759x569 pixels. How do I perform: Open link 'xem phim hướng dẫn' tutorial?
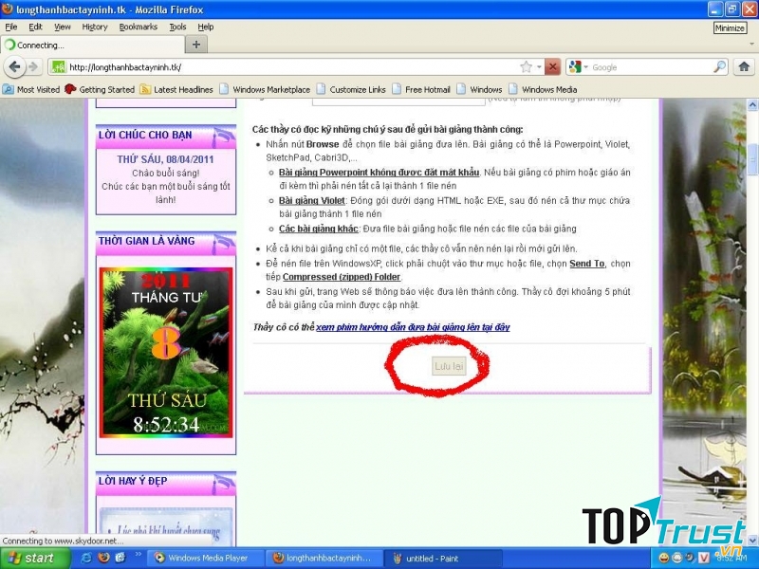coord(413,327)
